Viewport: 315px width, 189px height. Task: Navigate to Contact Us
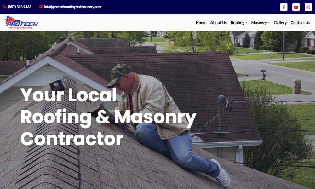(300, 23)
